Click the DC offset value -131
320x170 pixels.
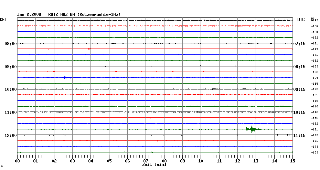tap(315, 141)
